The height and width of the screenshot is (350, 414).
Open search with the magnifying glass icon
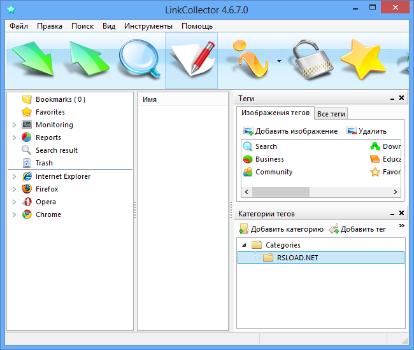(x=139, y=59)
